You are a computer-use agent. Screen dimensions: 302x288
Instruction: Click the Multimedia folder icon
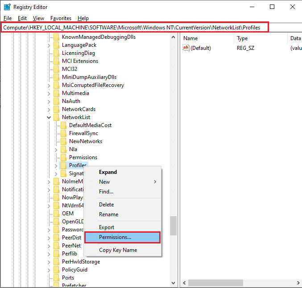pos(57,93)
